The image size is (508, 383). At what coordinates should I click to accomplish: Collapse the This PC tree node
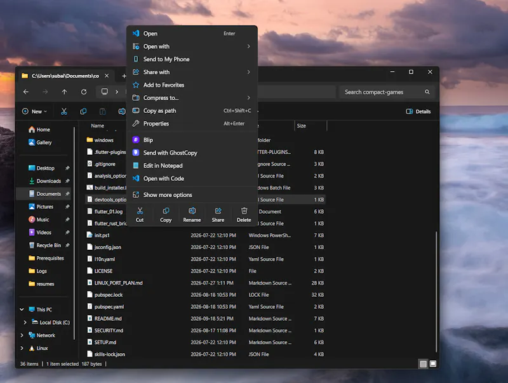coord(22,309)
